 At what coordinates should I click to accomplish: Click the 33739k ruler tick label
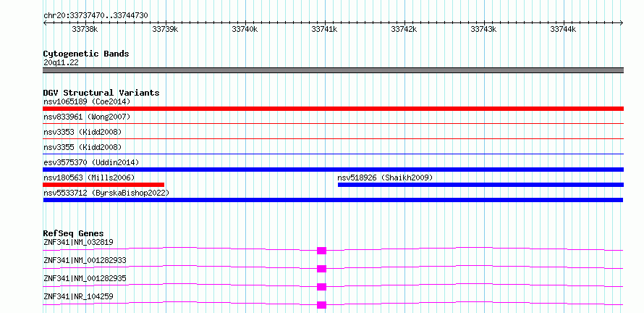pyautogui.click(x=165, y=30)
